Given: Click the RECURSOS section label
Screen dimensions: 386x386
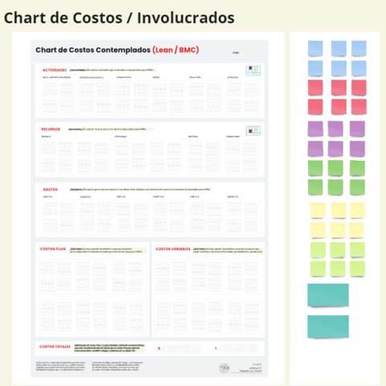Looking at the screenshot, I should [51, 129].
